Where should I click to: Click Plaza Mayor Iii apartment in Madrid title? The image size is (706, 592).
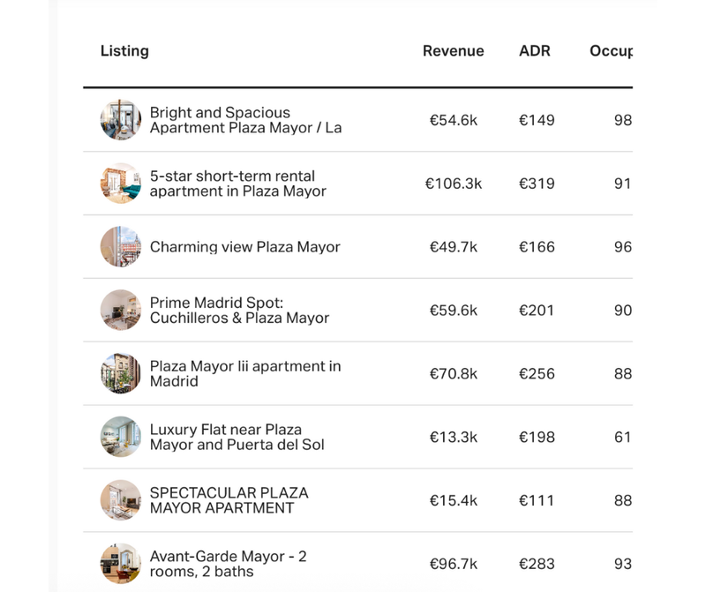pyautogui.click(x=244, y=374)
